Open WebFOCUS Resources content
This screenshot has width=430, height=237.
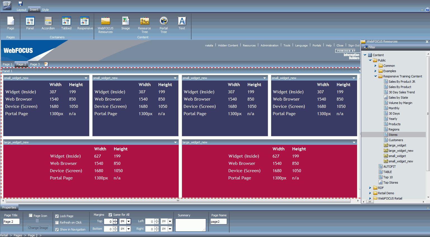pos(105,25)
